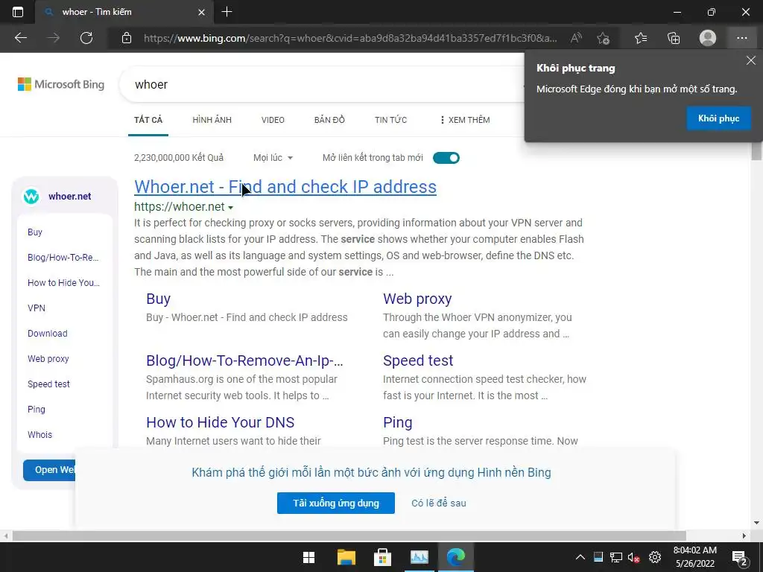Click the browser address bar URL
Image resolution: width=763 pixels, height=572 pixels.
click(350, 38)
